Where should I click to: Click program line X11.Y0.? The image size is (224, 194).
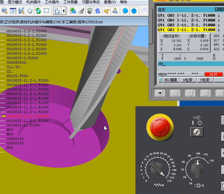(14, 67)
